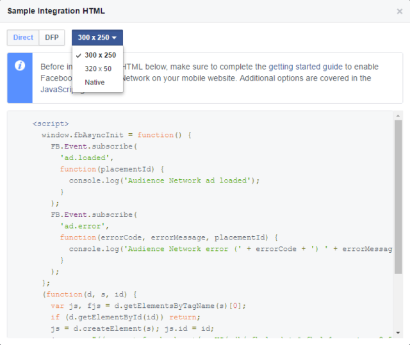Close the Sample Integration HTML dialog

[x=399, y=12]
